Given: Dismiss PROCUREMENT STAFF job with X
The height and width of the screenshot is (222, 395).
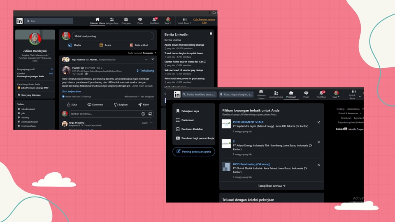Looking at the screenshot, I should coord(318,123).
